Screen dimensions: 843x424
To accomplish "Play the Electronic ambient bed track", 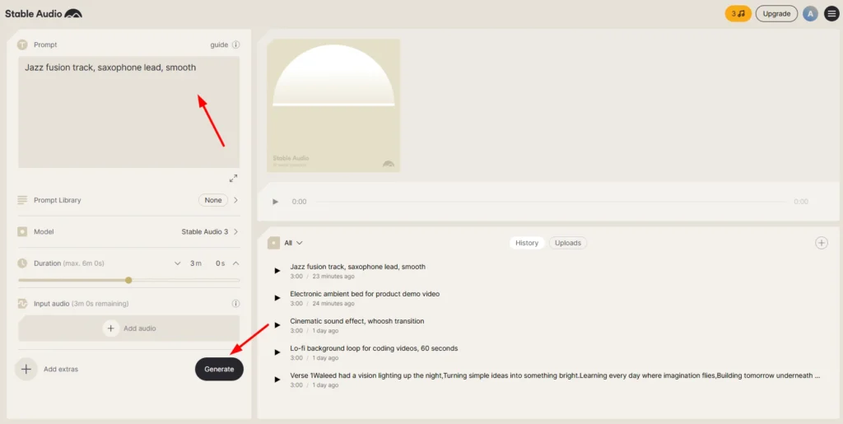I will click(x=277, y=298).
